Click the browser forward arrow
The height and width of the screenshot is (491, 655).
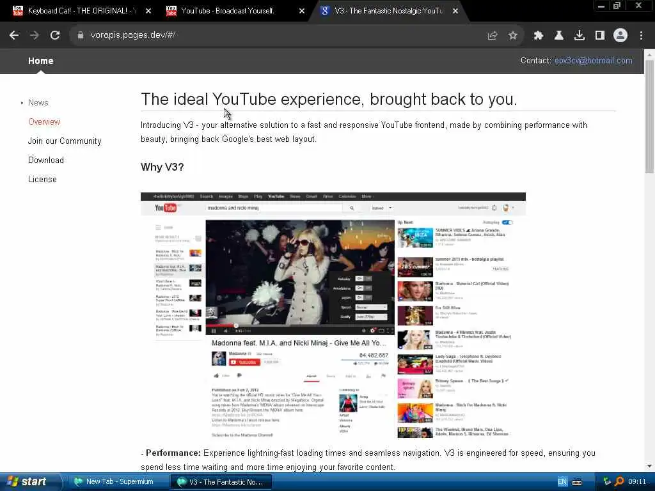coord(35,36)
